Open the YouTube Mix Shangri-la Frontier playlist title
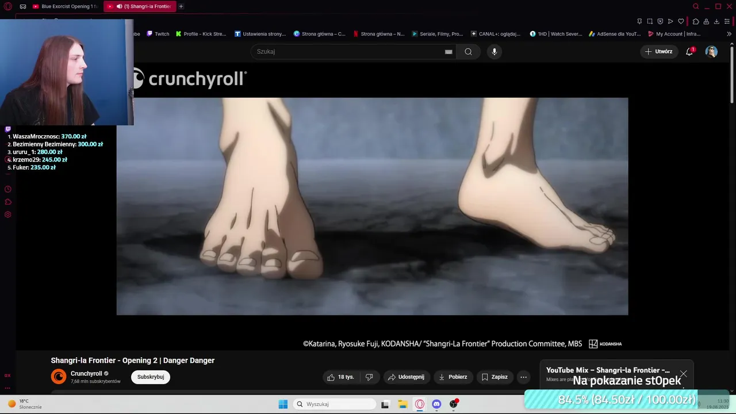 tap(608, 370)
